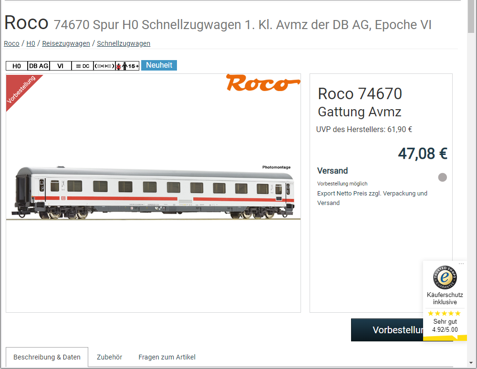Click the DB AG railway company badge
477x369 pixels.
(x=39, y=66)
